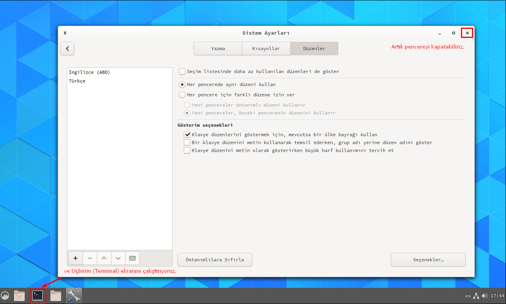506x304 pixels.
Task: Open the tools icon in the taskbar
Action: click(74, 295)
